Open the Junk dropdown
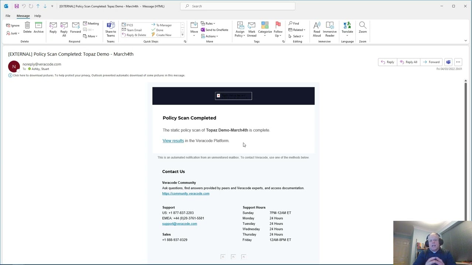Image resolution: width=472 pixels, height=265 pixels. (13, 33)
